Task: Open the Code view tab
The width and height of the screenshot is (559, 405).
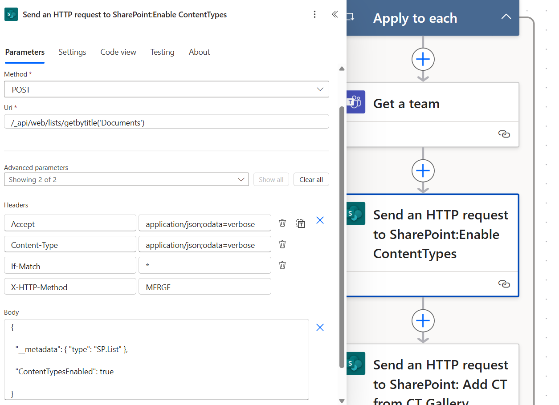Action: pyautogui.click(x=118, y=52)
